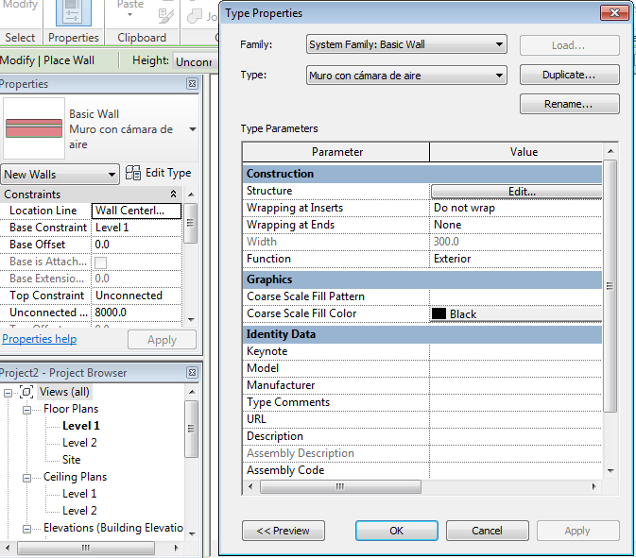Click the Height Unconnected field in options bar
636x558 pixels.
tap(196, 61)
